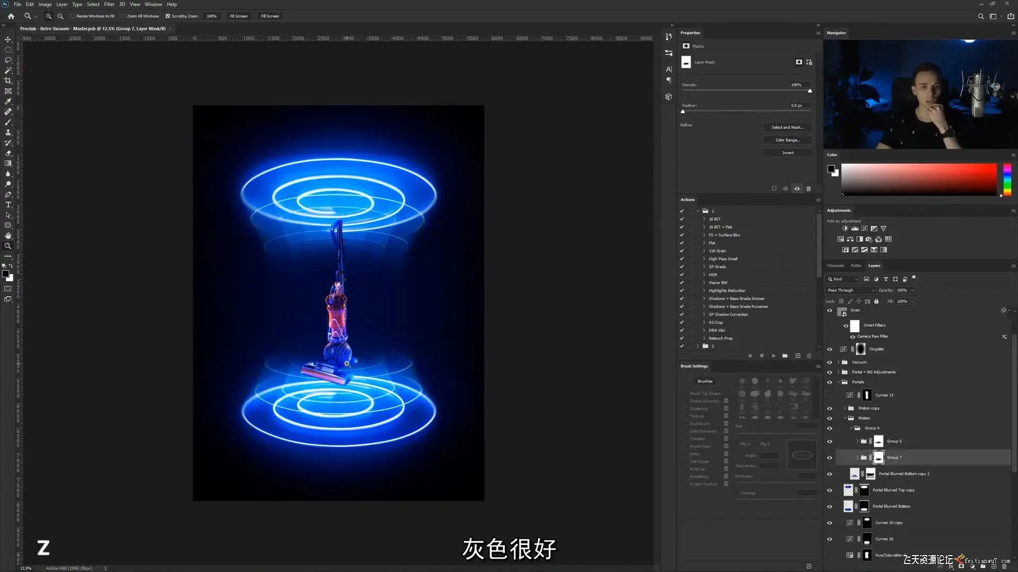
Task: Expand the Group 7 layer group
Action: tap(857, 458)
